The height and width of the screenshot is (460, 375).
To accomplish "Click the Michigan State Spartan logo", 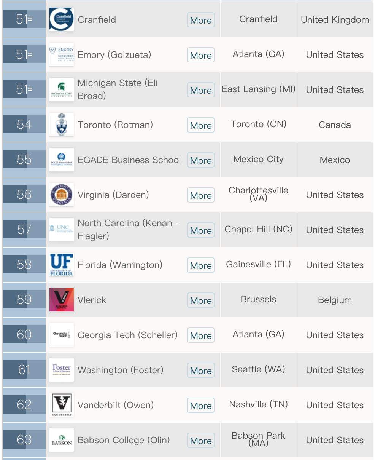I will 62,89.
